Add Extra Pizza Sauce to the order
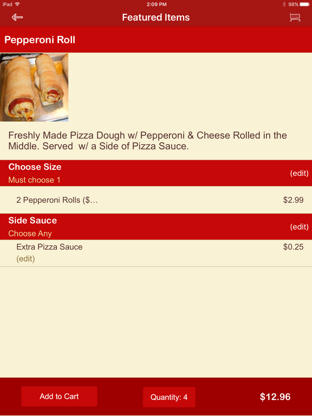The height and width of the screenshot is (416, 312). pyautogui.click(x=49, y=247)
